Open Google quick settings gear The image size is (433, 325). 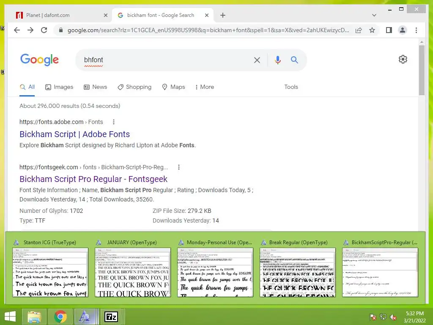403,59
